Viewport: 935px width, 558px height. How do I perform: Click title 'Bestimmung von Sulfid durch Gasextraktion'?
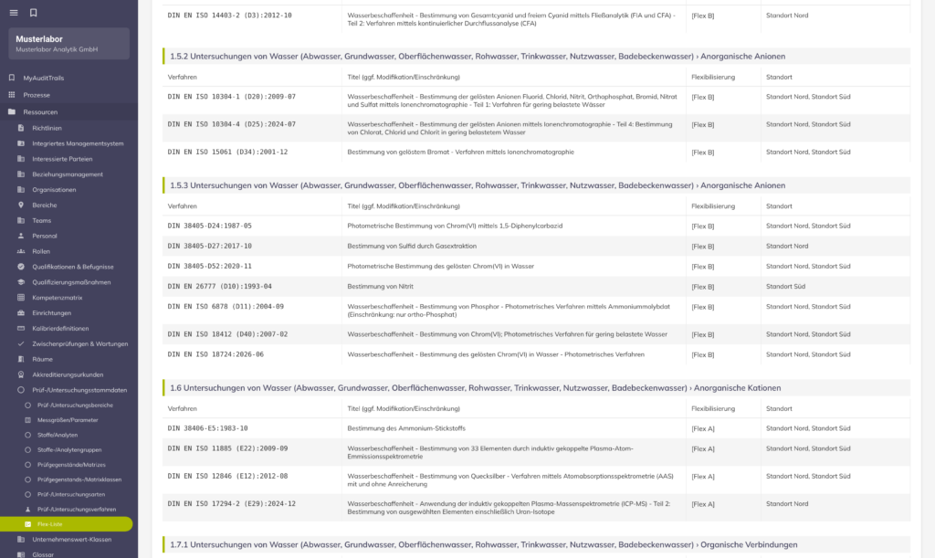tap(412, 247)
